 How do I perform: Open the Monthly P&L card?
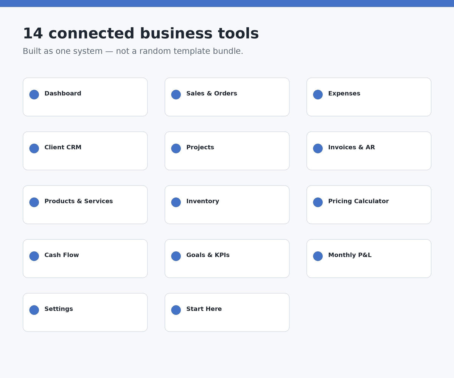[x=369, y=259]
